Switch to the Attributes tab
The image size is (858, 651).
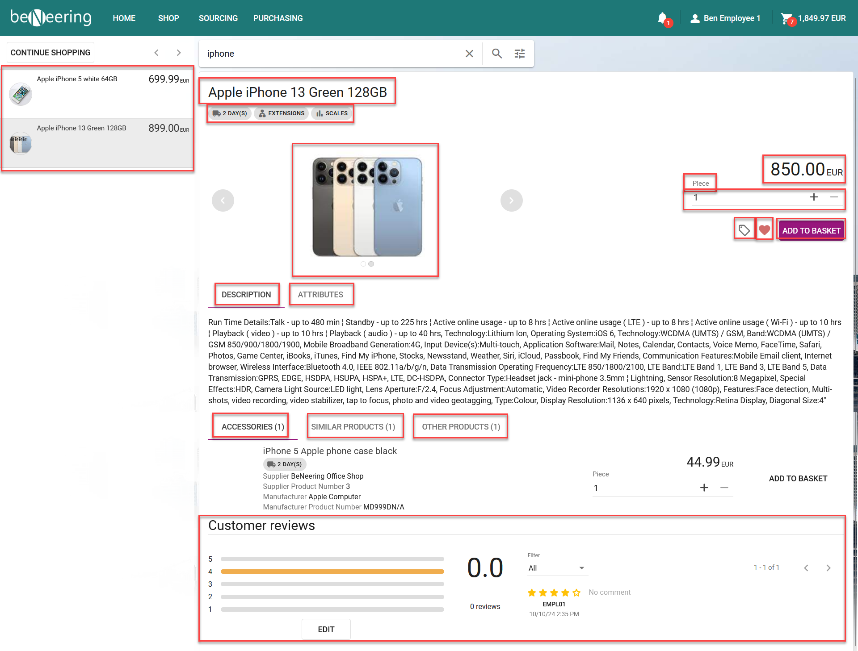(320, 295)
